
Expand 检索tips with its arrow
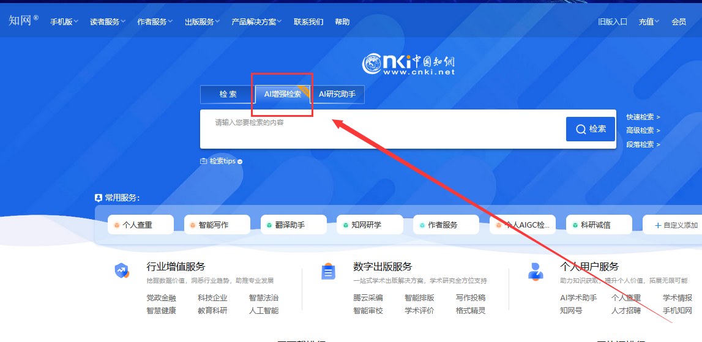[x=240, y=162]
